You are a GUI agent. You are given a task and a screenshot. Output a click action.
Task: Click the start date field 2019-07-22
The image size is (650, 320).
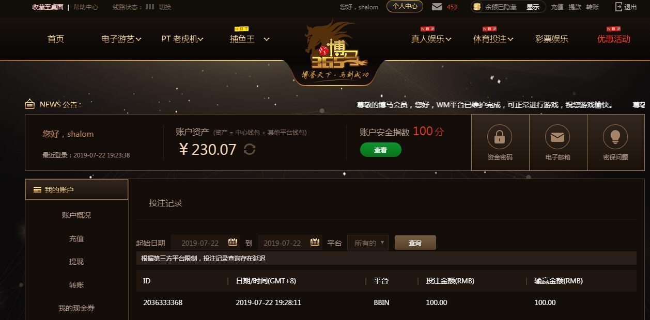pos(205,243)
